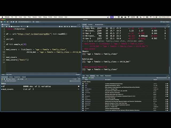Open the 219 MiB memory usage dropdown

pyautogui.click(x=21, y=79)
